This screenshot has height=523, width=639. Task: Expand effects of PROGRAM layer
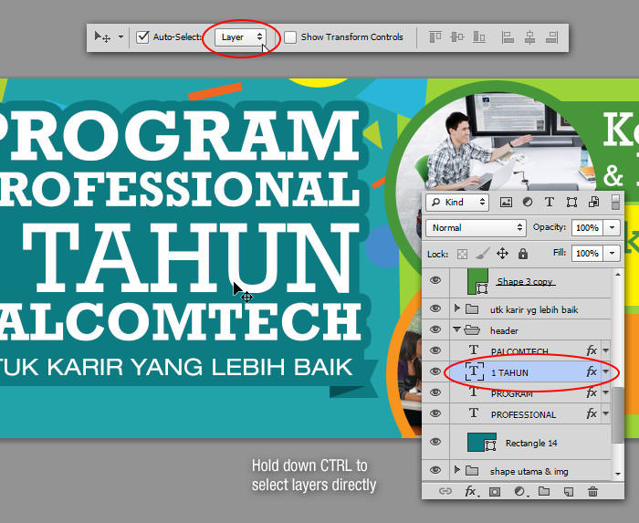coord(606,393)
